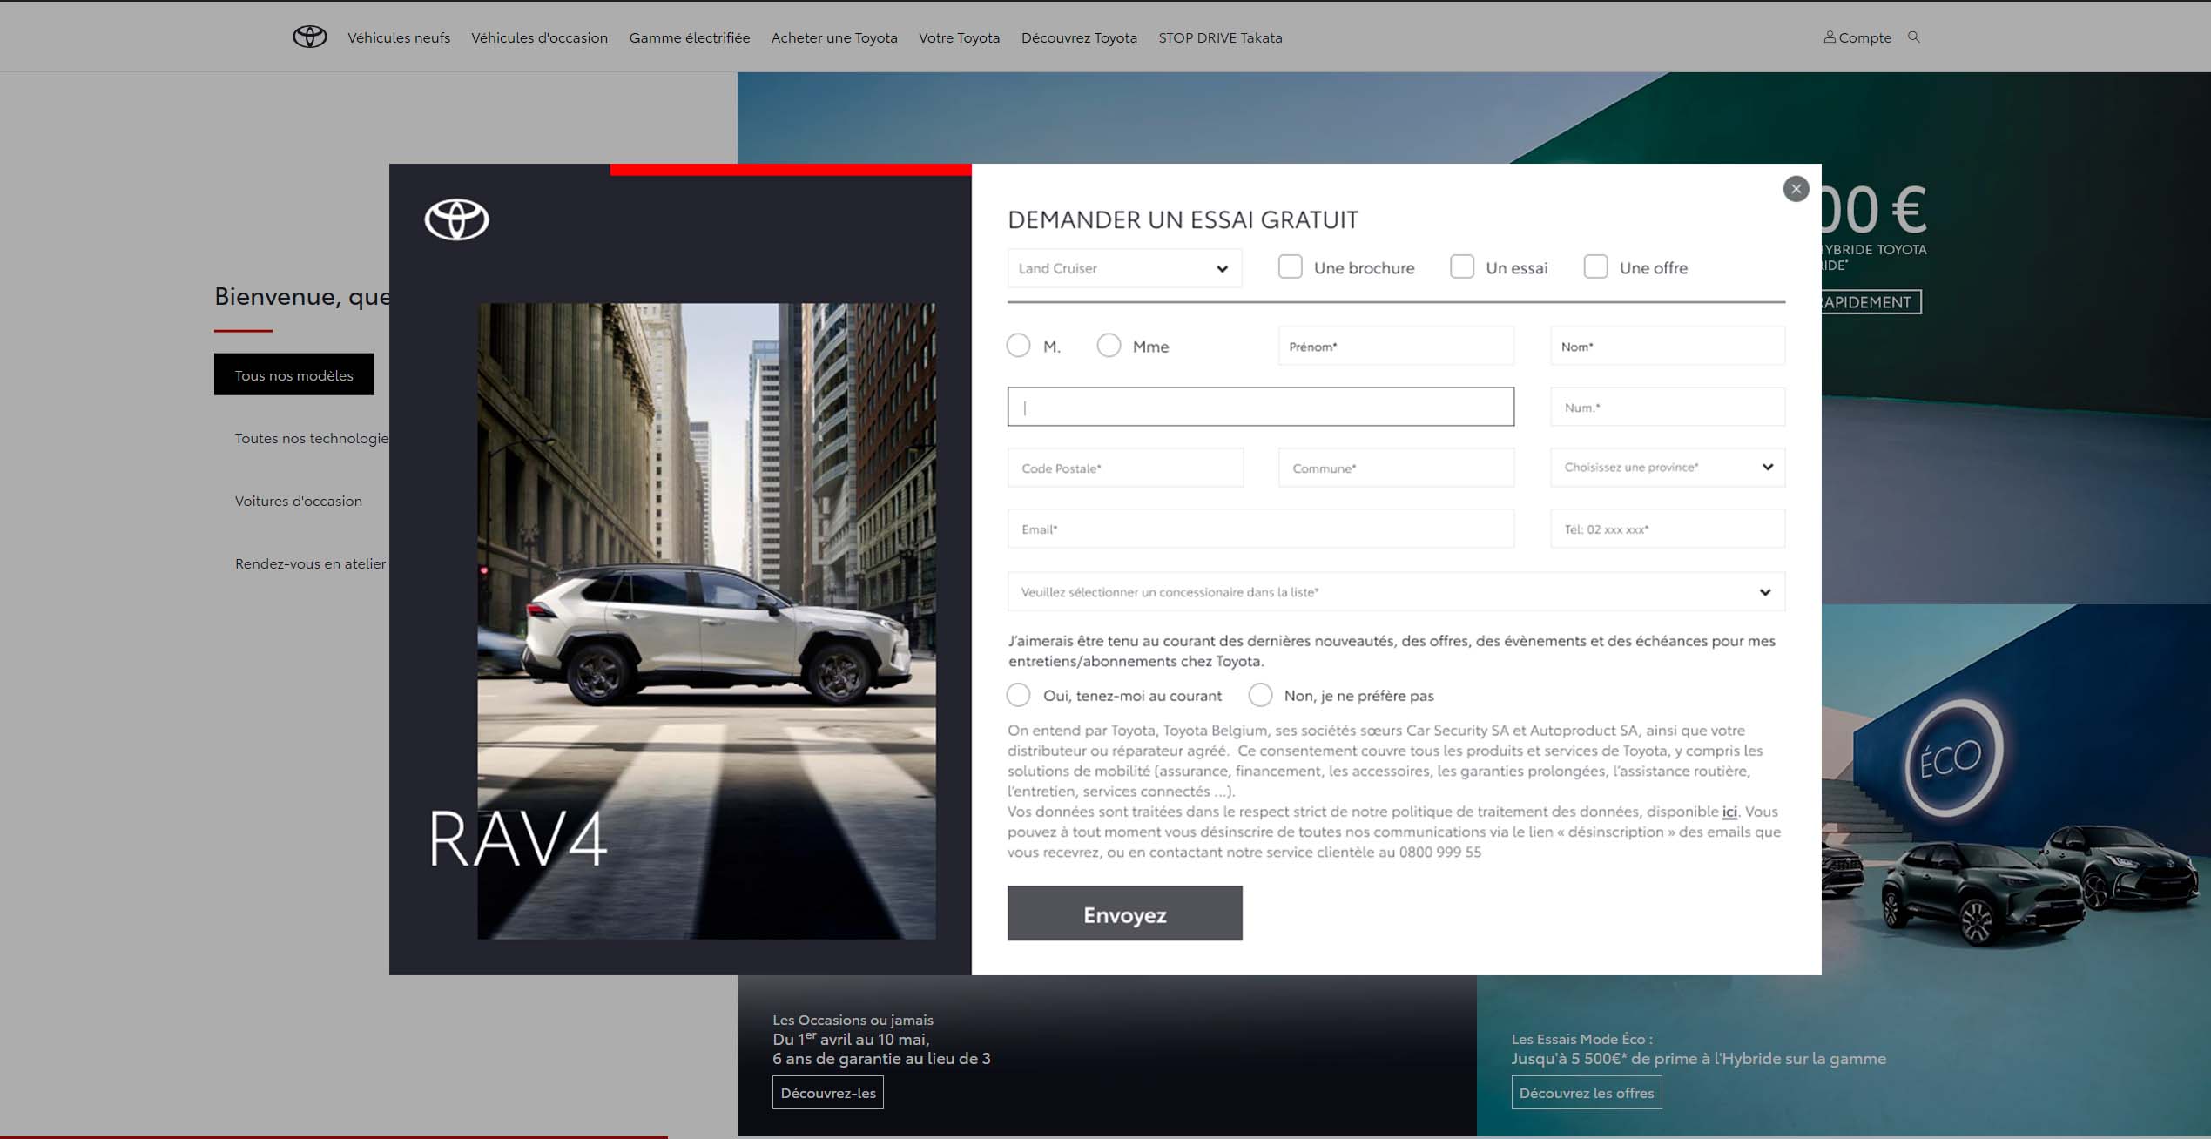The height and width of the screenshot is (1139, 2211).
Task: Open the STOP DRIVE Takata link
Action: click(x=1220, y=37)
